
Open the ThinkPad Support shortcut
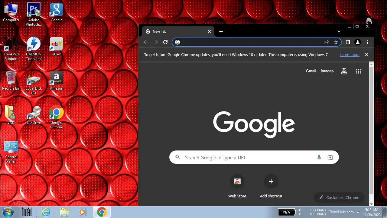point(11,49)
